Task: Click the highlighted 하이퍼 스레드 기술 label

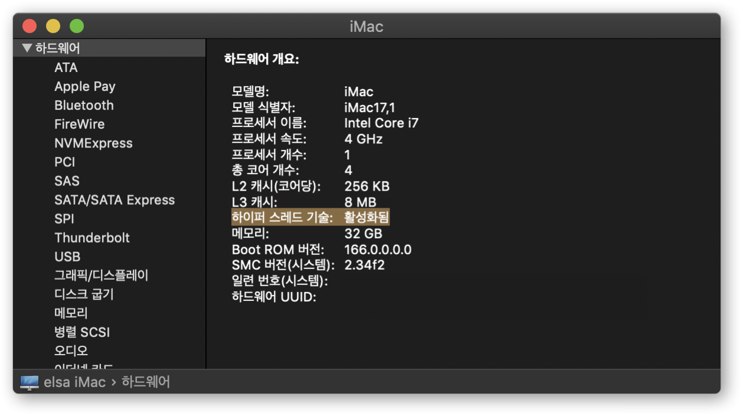Action: coord(282,218)
